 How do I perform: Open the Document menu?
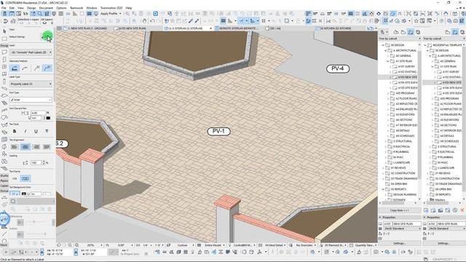tap(46, 8)
